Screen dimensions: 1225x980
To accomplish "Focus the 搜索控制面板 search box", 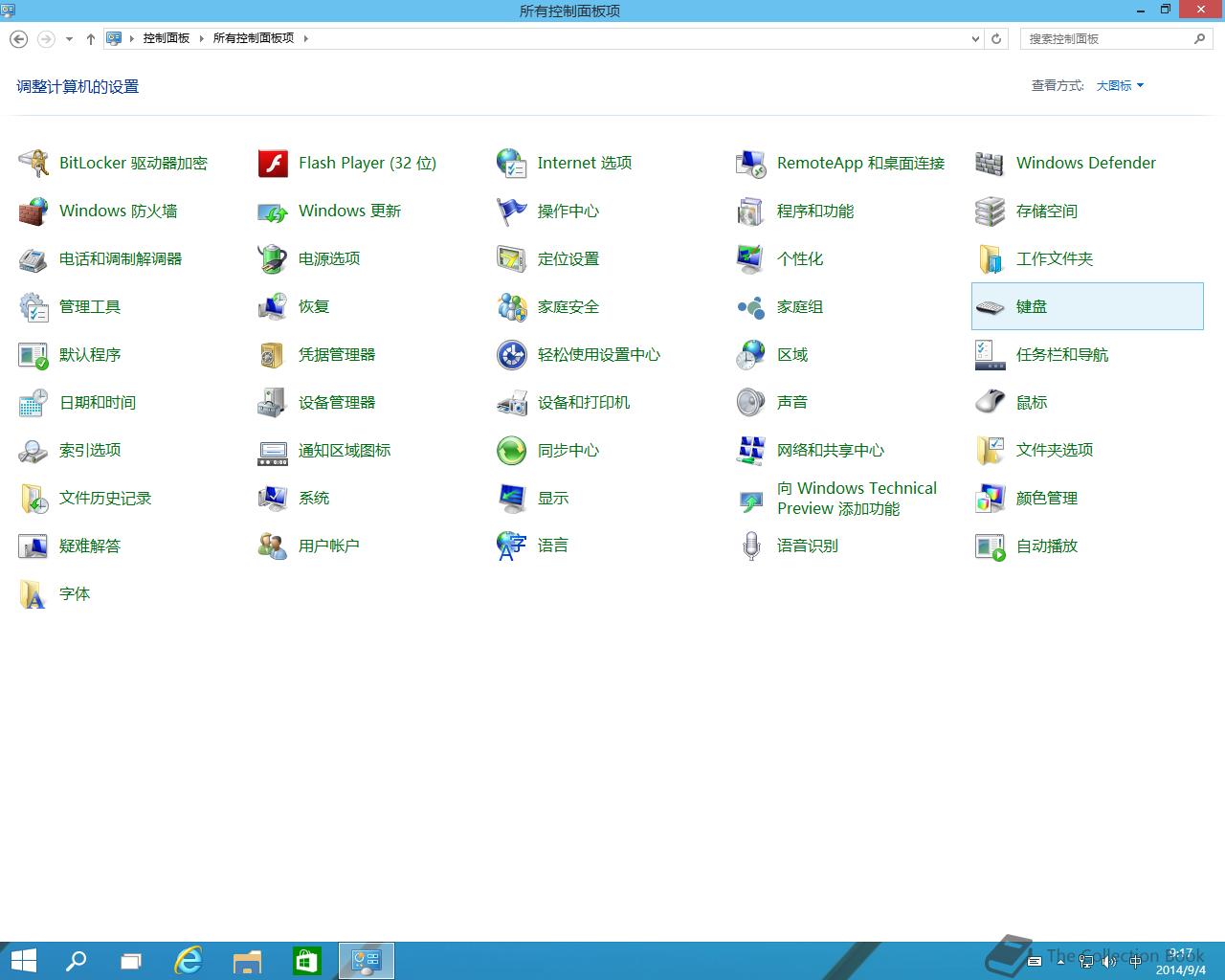I will pyautogui.click(x=1117, y=39).
